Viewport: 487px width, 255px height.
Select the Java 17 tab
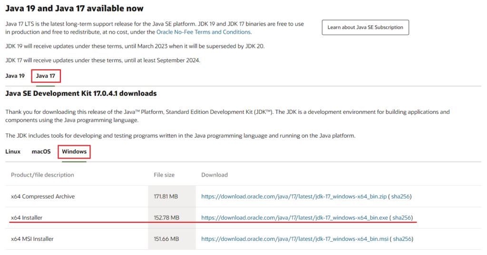point(45,76)
